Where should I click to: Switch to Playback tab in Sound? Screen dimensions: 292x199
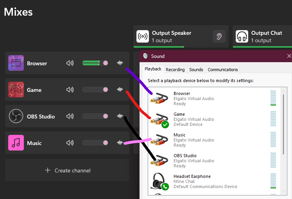(x=153, y=69)
